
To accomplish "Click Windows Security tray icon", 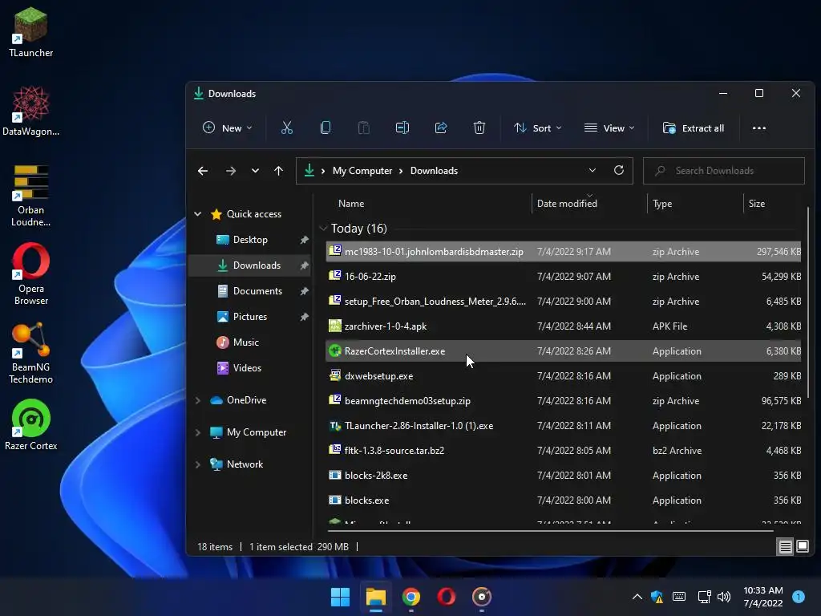I will point(657,597).
